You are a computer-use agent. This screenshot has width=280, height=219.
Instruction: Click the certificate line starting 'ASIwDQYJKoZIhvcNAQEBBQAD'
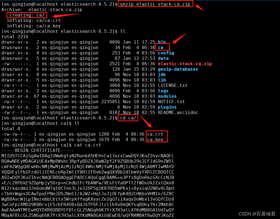point(88,178)
